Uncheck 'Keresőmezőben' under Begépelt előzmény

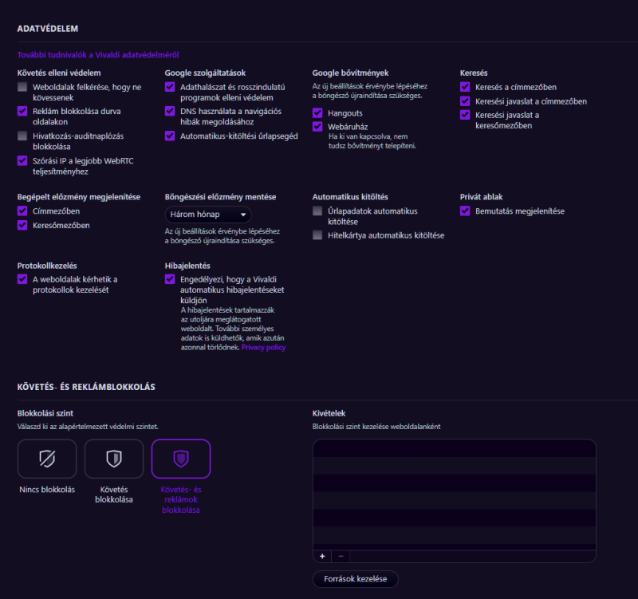(x=22, y=225)
